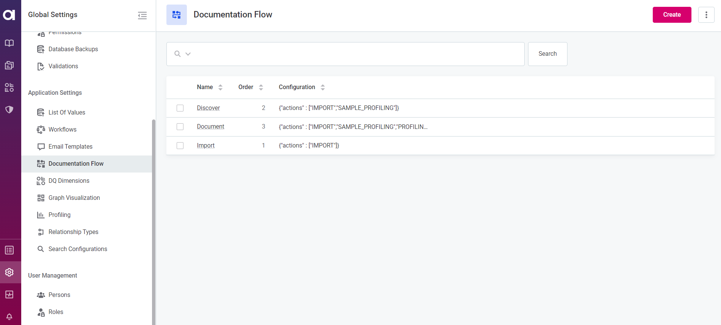Image resolution: width=721 pixels, height=325 pixels.
Task: Click the list icon in left rail
Action: pyautogui.click(x=9, y=250)
